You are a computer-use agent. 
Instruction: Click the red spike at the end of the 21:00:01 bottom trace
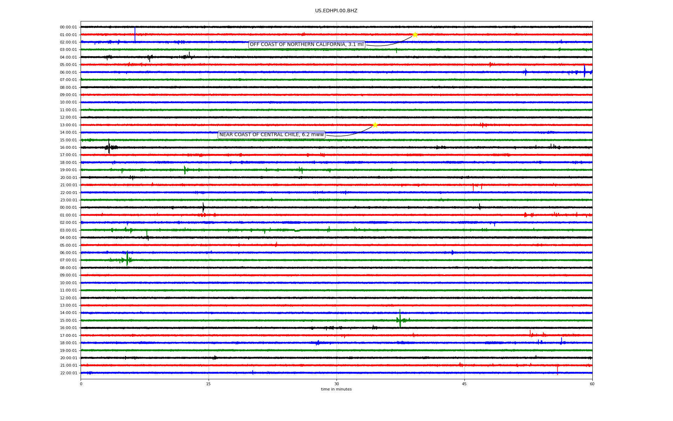coord(557,369)
